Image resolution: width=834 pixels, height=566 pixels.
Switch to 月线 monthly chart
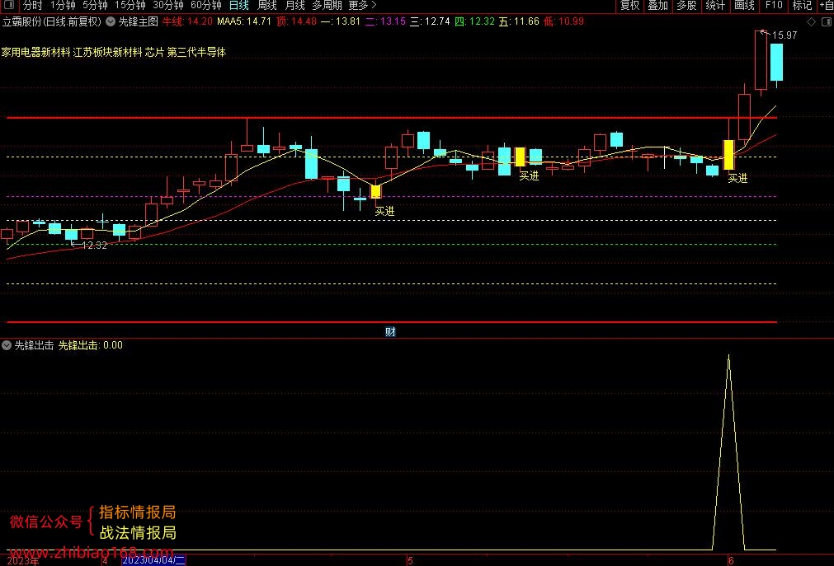point(294,5)
